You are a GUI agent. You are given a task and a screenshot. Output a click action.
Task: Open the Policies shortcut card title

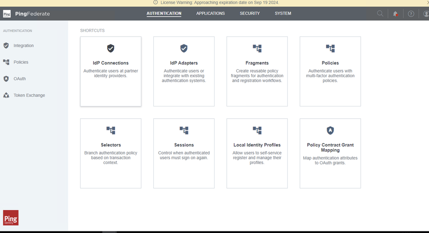click(330, 63)
